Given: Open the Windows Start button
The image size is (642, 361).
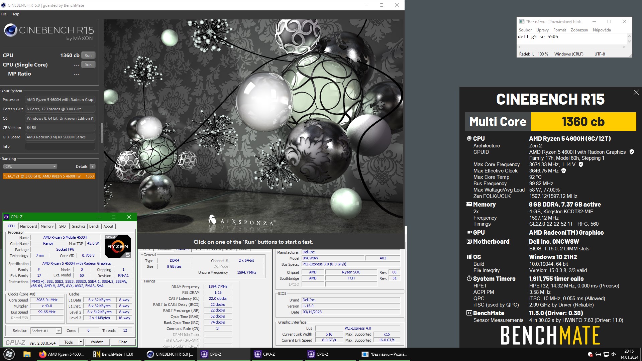Looking at the screenshot, I should point(9,354).
